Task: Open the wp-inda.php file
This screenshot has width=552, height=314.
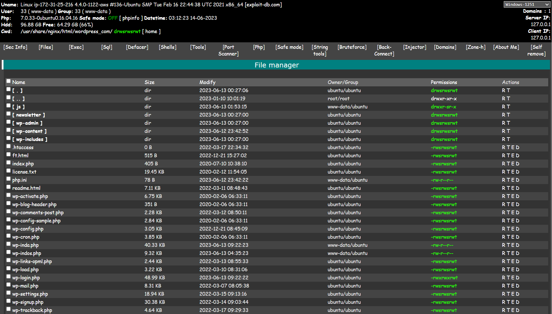Action: tap(26, 245)
